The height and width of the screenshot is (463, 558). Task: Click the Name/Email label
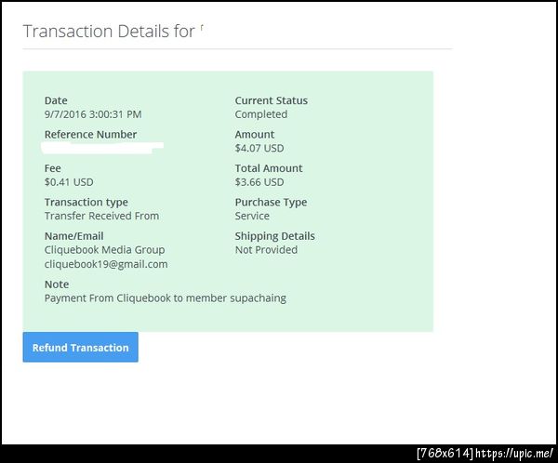[73, 236]
